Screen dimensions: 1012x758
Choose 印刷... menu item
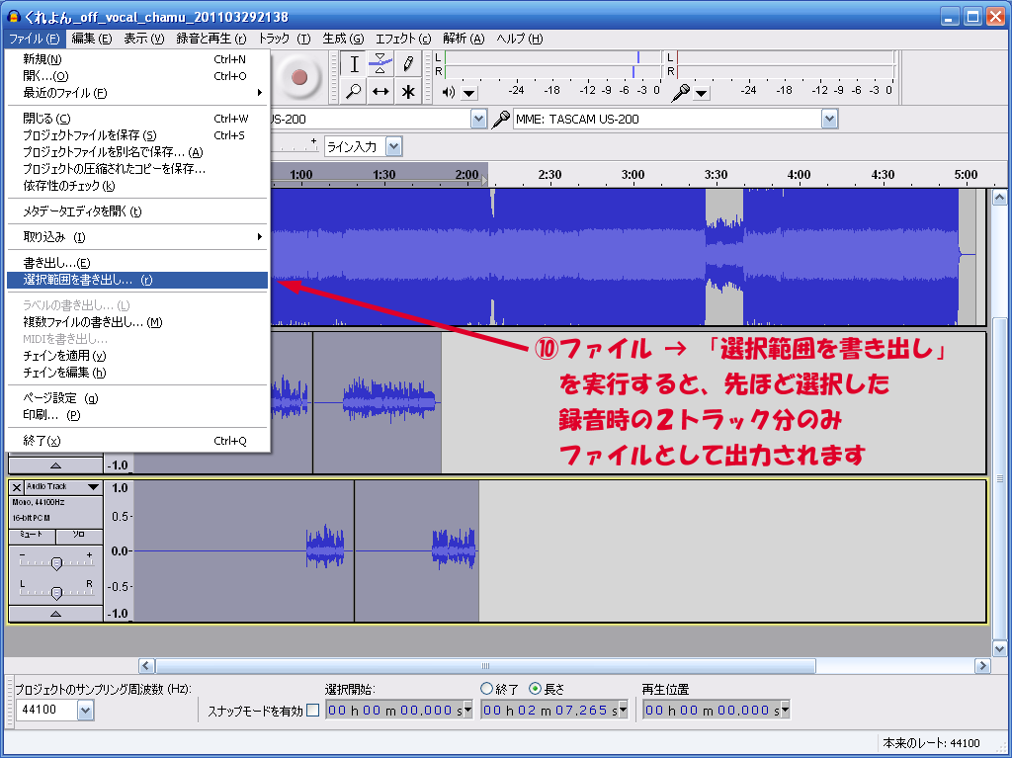click(x=136, y=415)
